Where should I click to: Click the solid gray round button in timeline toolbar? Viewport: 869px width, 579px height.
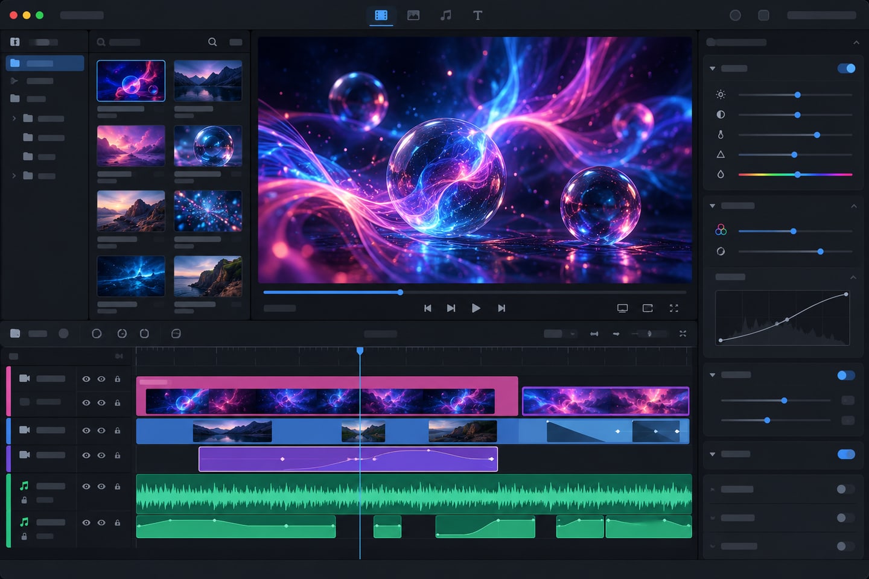click(63, 334)
